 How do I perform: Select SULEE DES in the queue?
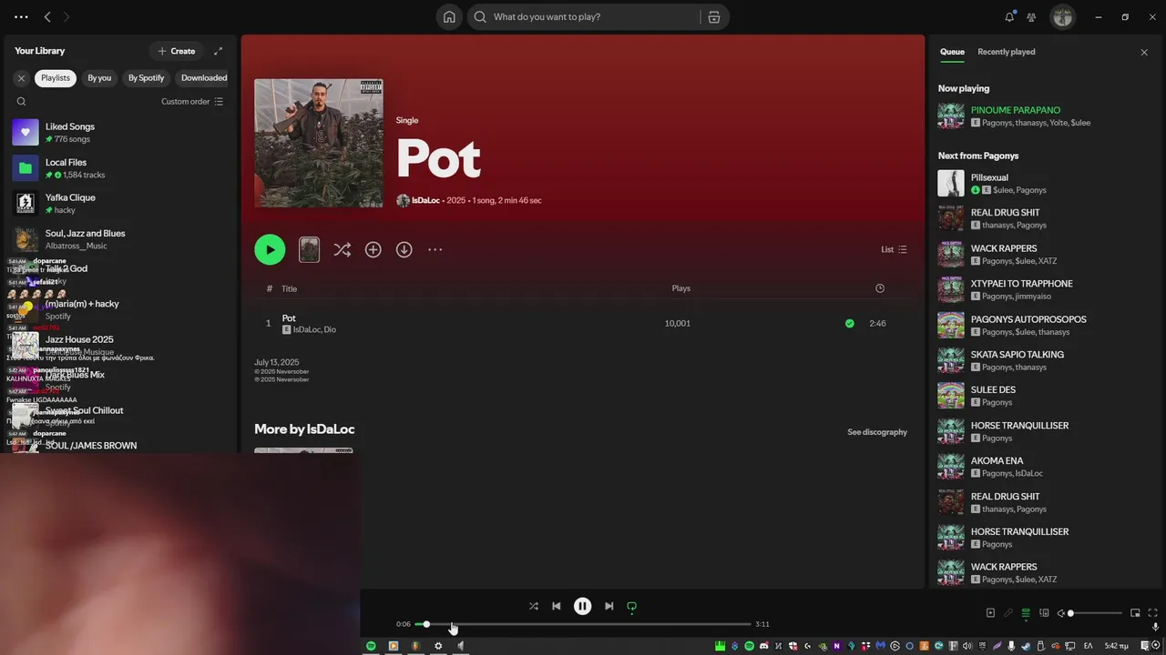(x=1042, y=396)
